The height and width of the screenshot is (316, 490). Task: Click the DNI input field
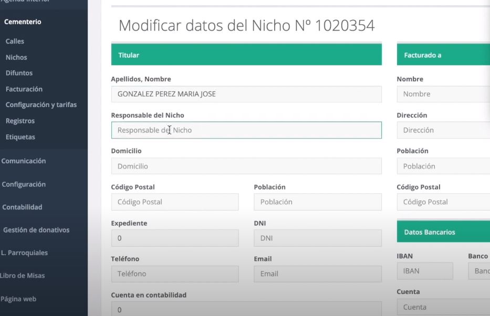[x=318, y=238]
